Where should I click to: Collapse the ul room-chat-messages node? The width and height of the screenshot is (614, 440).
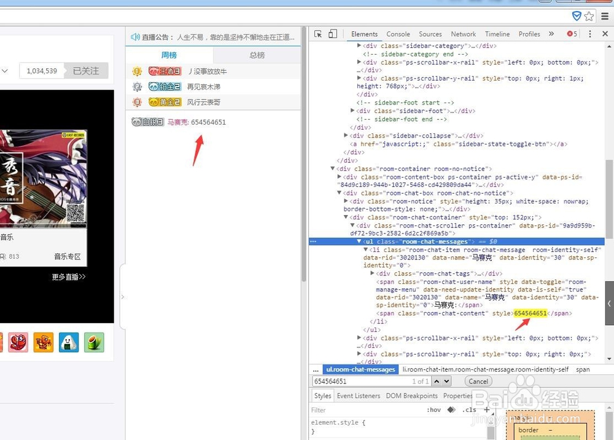(x=359, y=242)
